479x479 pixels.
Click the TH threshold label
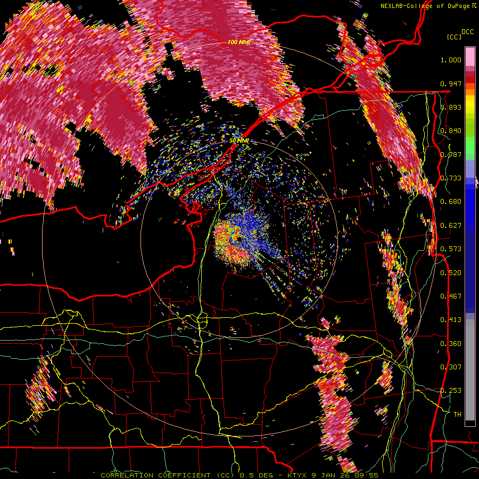457,415
